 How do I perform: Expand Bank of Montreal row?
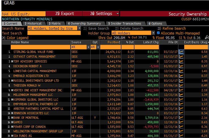pyautogui.click(x=12, y=118)
